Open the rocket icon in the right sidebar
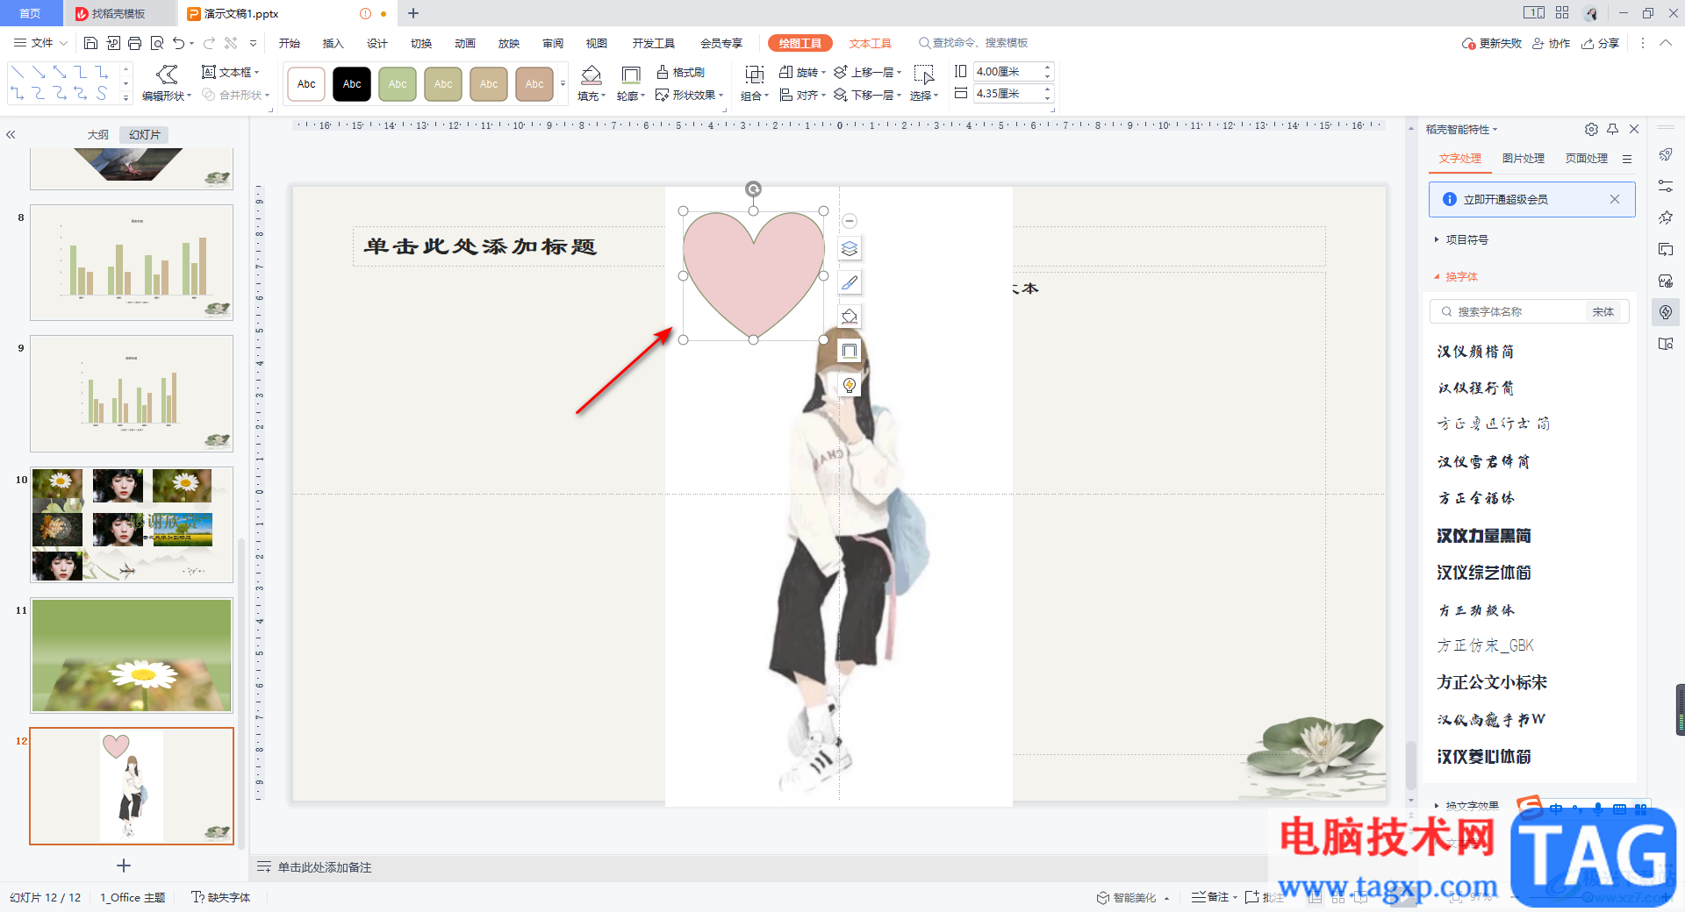 click(1665, 155)
